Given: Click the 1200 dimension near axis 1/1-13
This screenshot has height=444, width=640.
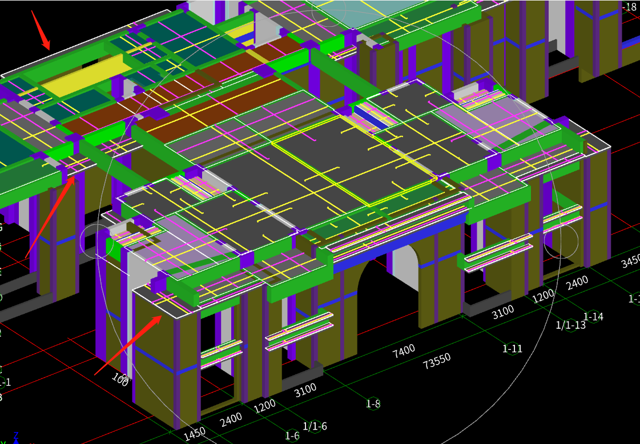Looking at the screenshot, I should [544, 296].
